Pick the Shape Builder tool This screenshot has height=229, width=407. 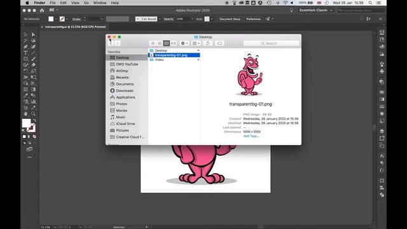click(25, 83)
